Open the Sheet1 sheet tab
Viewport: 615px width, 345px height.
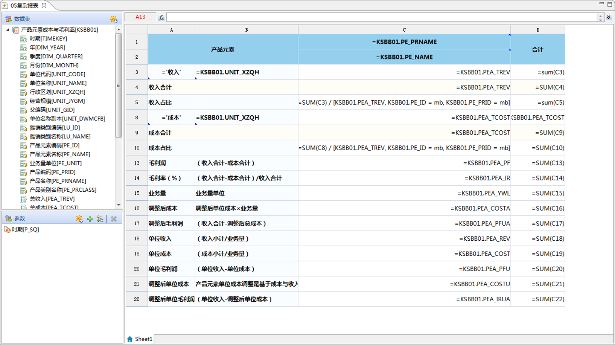tap(143, 339)
